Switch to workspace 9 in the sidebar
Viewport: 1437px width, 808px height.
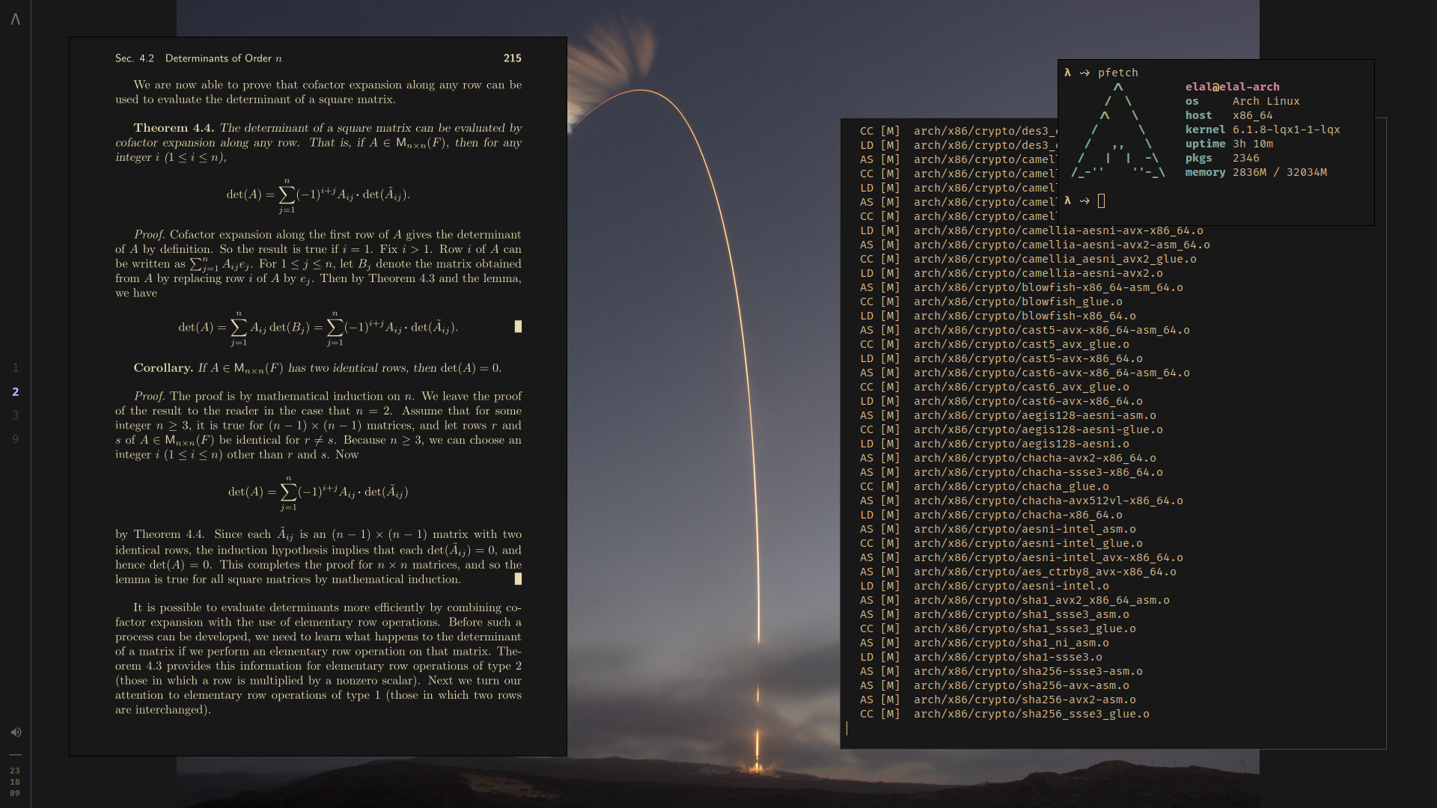point(15,439)
